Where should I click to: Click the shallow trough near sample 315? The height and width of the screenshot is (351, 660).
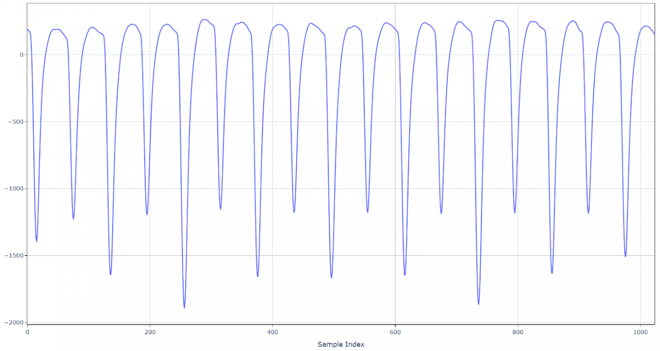click(220, 209)
